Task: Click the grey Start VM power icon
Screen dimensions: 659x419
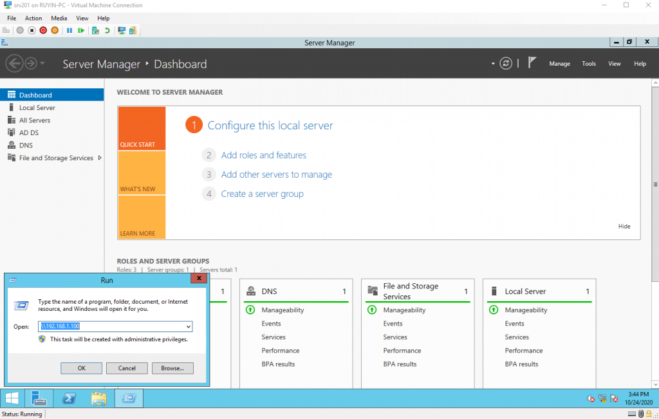Action: click(x=20, y=30)
